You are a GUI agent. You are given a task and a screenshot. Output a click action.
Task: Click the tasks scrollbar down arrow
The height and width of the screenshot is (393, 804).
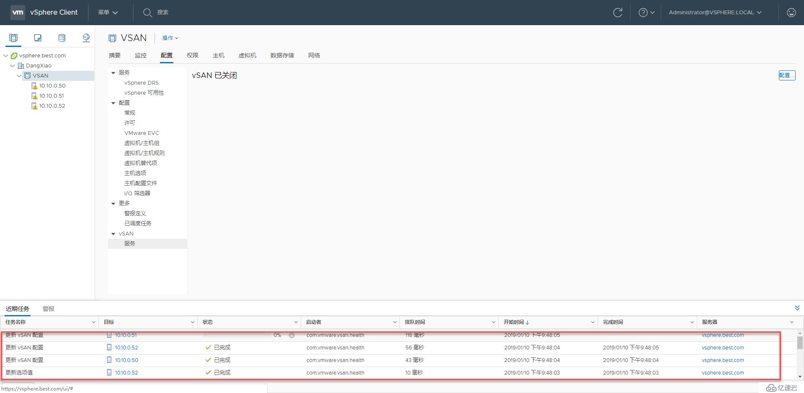coord(800,376)
